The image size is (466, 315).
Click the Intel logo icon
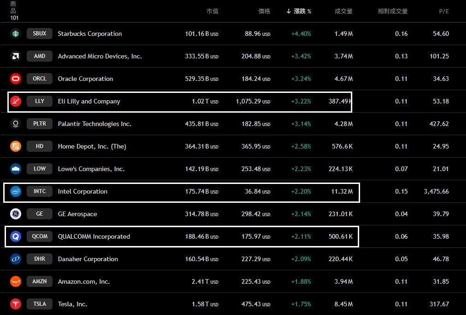(x=16, y=191)
